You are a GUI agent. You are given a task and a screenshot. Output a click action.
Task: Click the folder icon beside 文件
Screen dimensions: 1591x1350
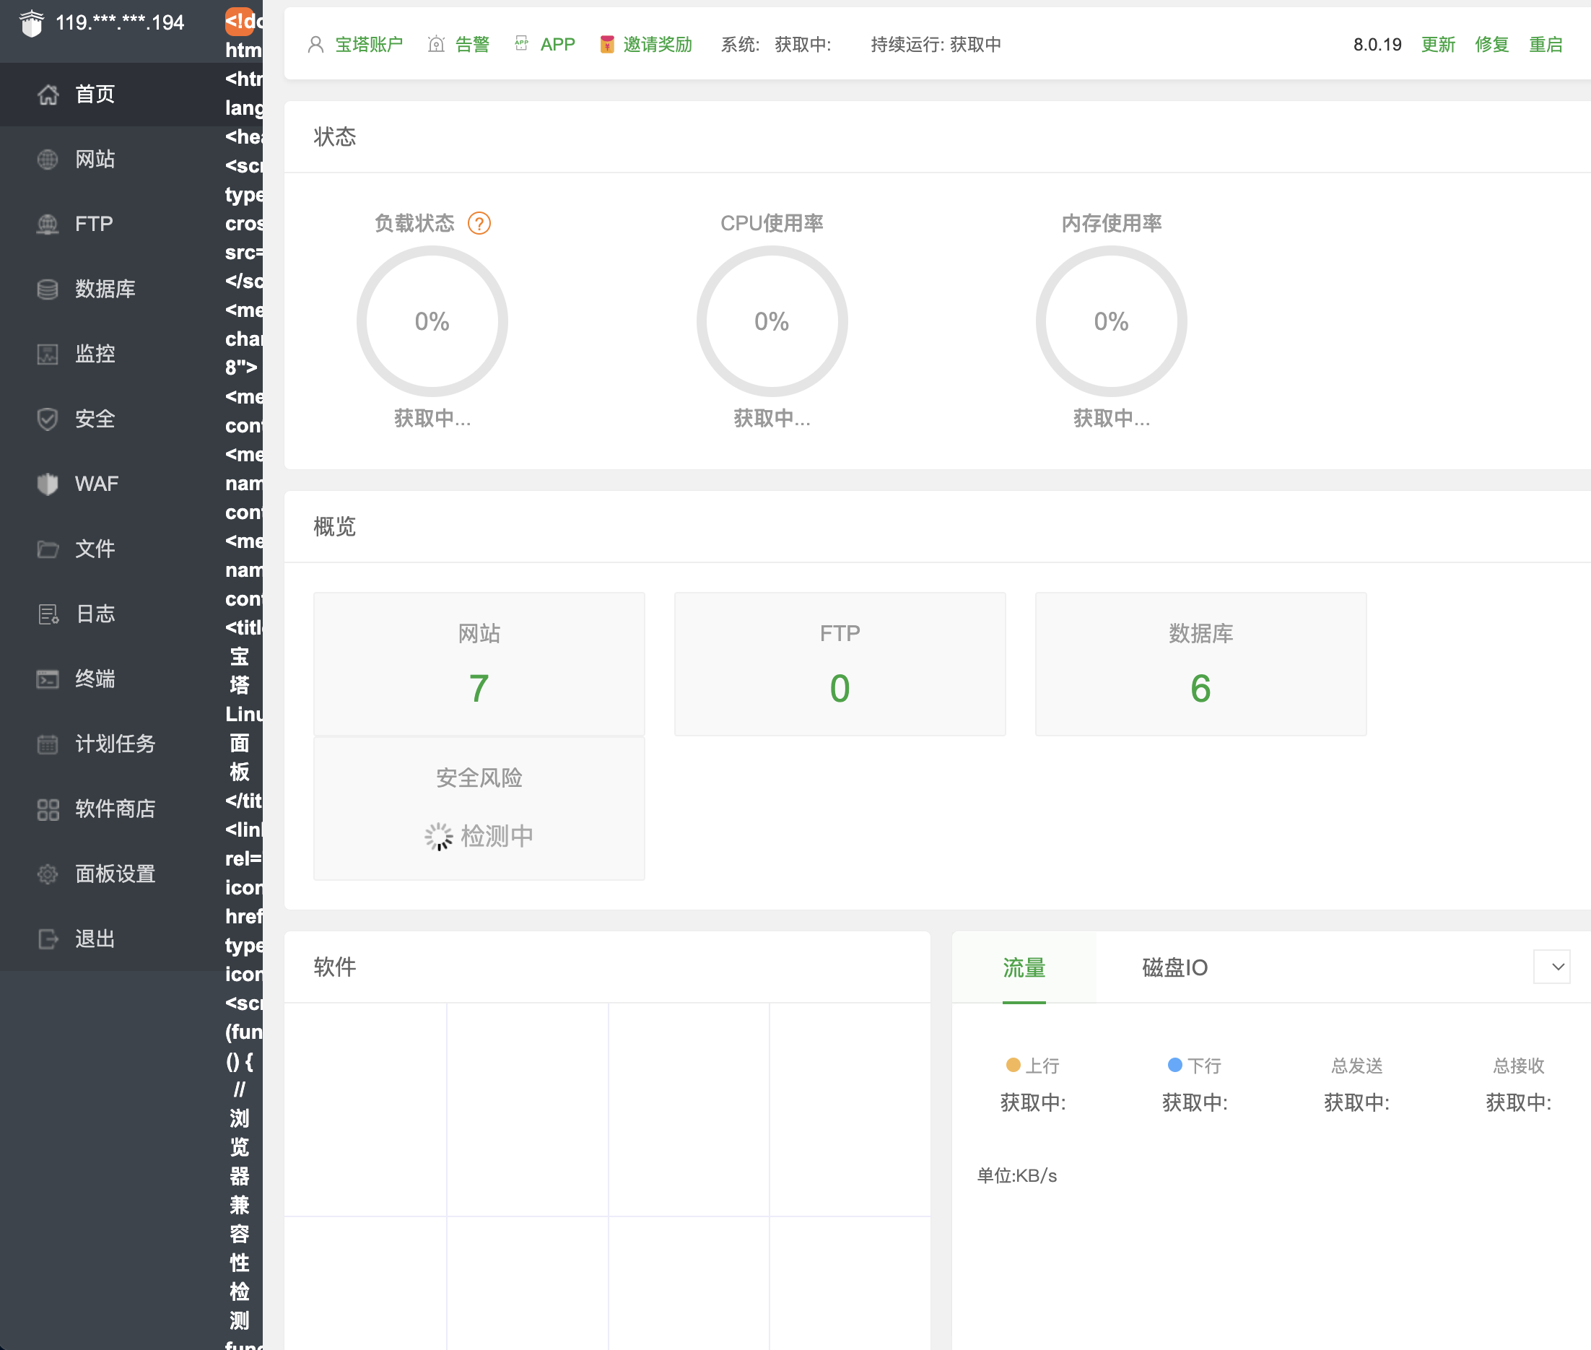48,549
